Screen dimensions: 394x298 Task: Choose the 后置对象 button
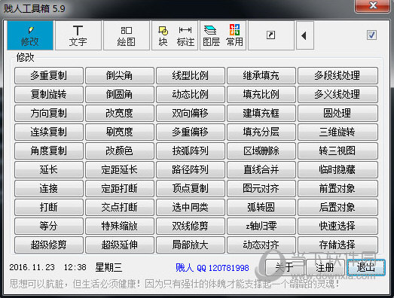pos(337,207)
